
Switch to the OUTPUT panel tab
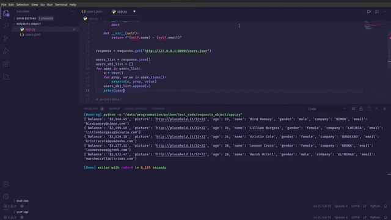pos(114,109)
